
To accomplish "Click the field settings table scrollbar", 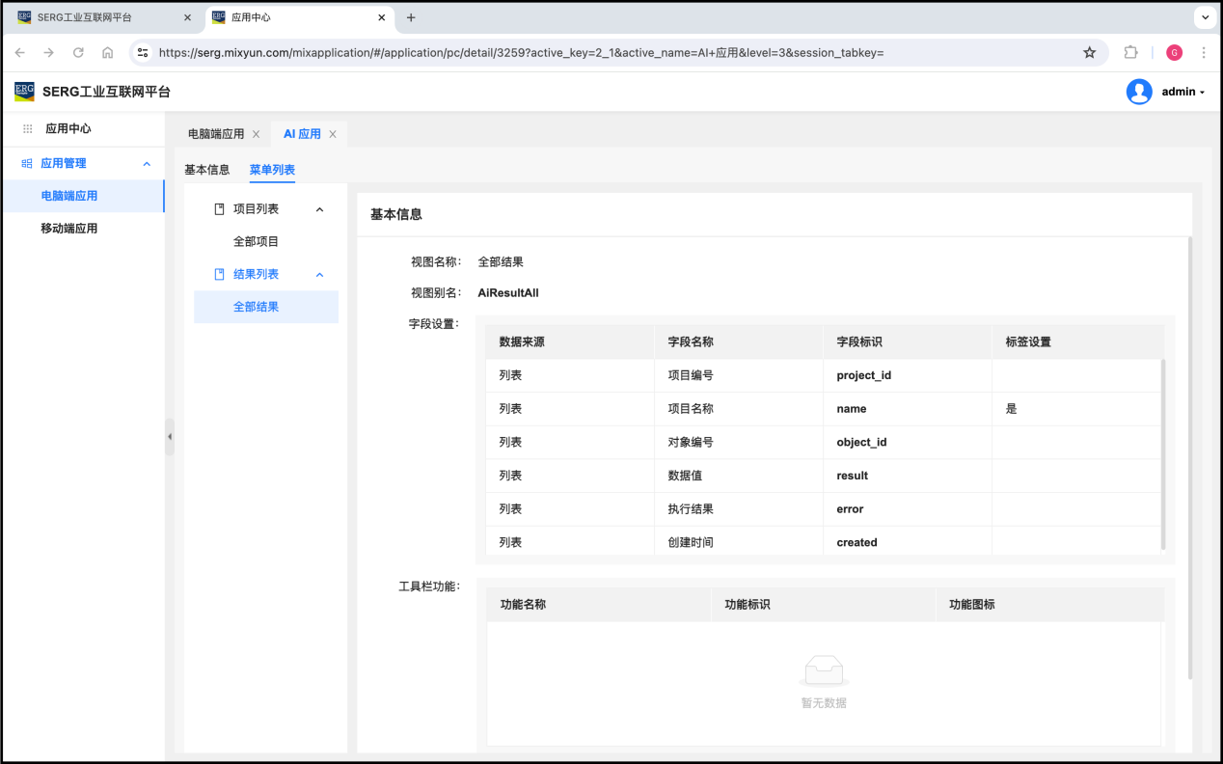I will point(1162,453).
